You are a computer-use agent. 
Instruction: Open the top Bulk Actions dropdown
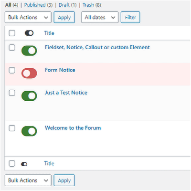(x=28, y=17)
